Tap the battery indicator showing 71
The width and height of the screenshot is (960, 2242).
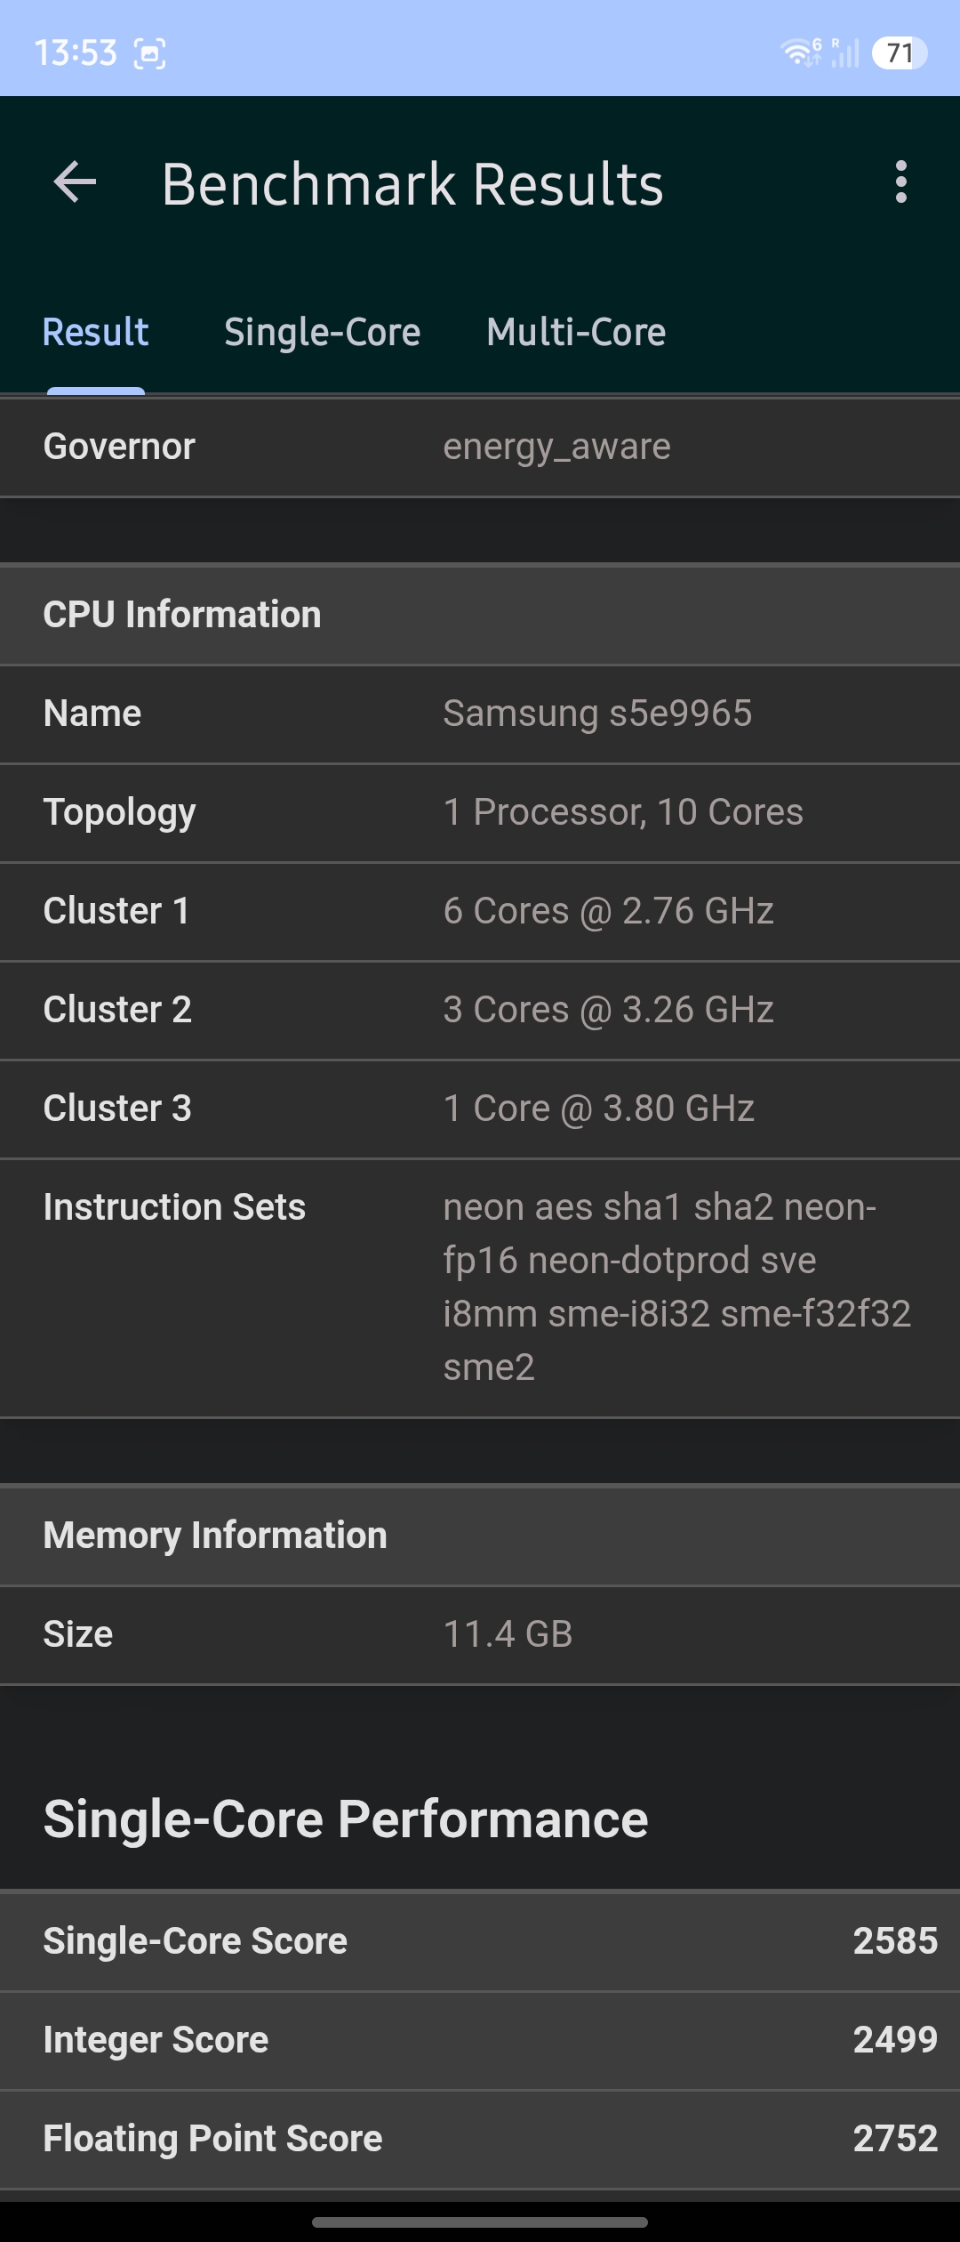(900, 53)
